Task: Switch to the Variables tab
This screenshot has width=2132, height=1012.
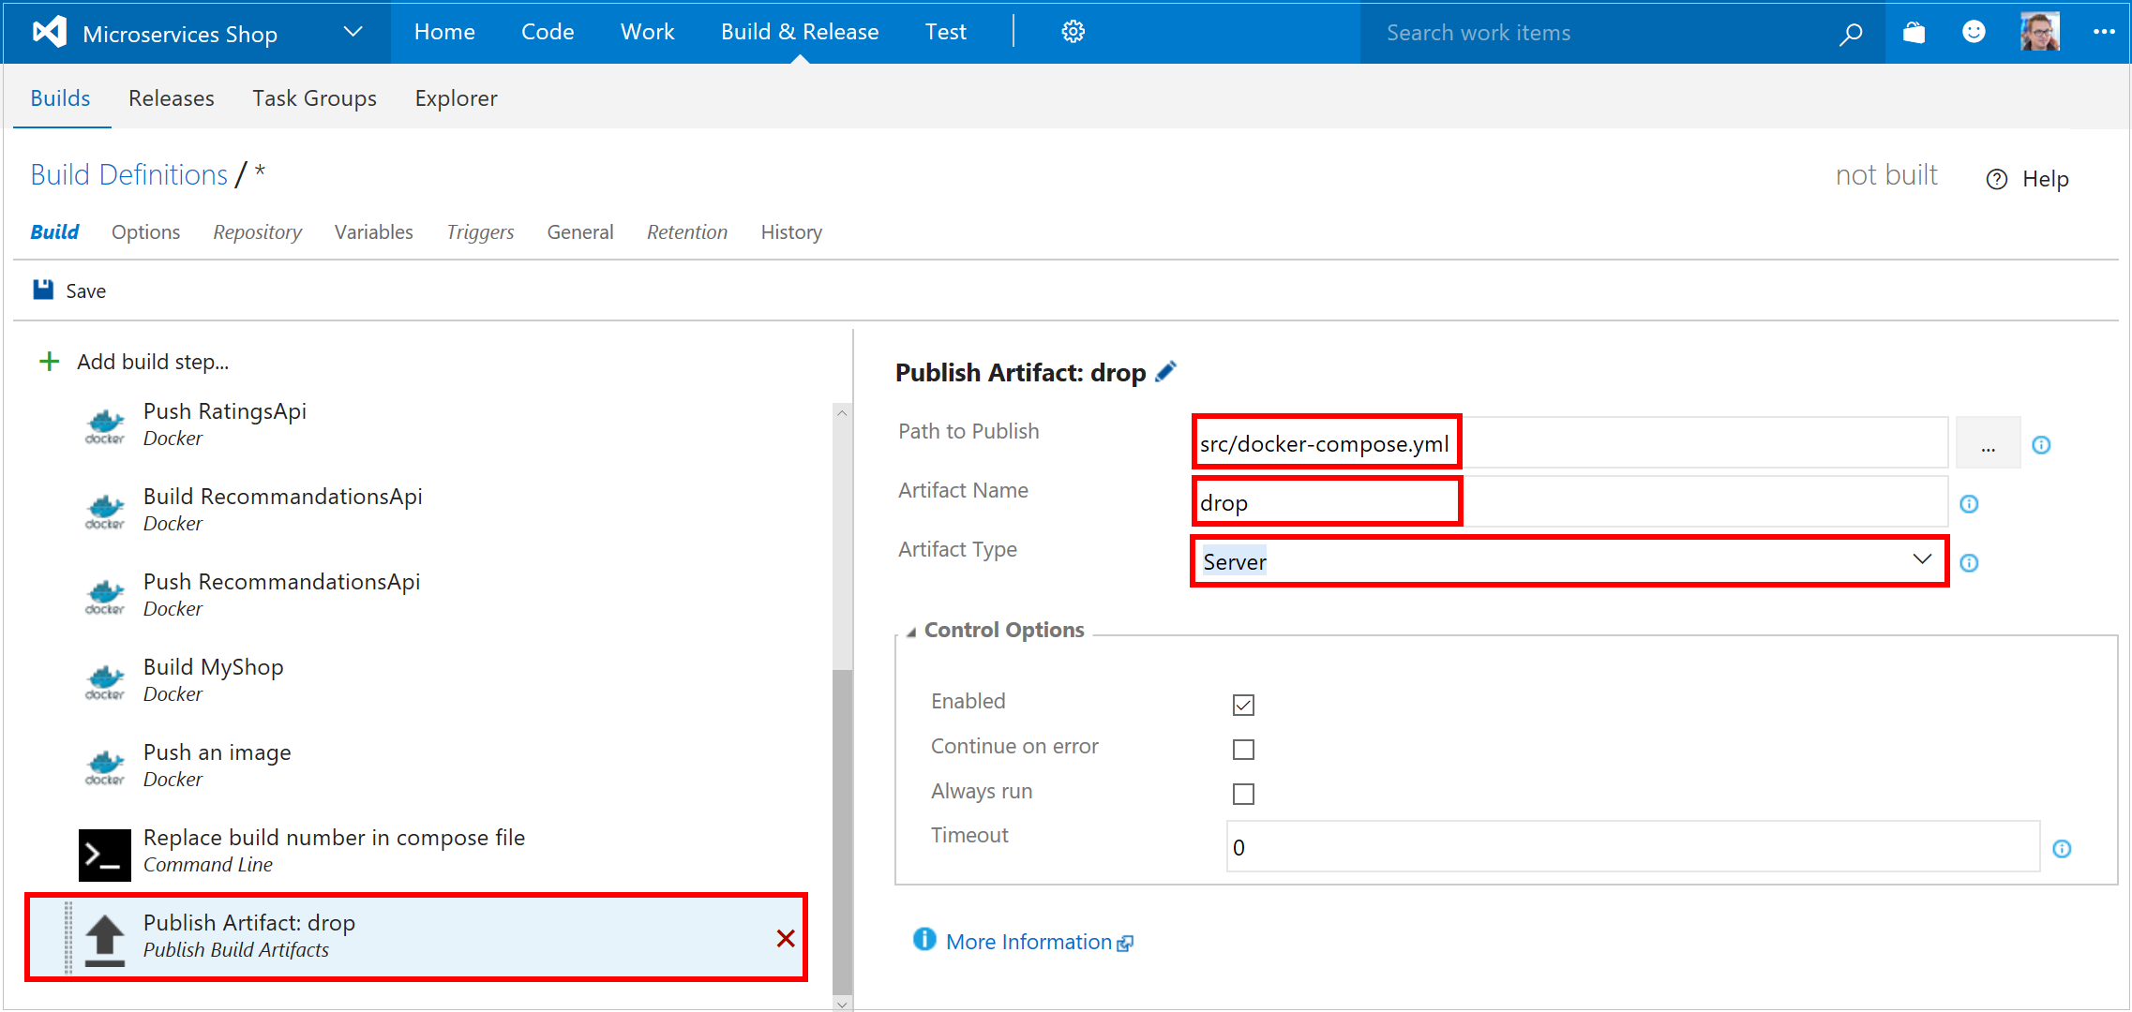Action: (373, 231)
